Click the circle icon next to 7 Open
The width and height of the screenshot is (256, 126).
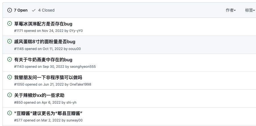tap(10, 10)
